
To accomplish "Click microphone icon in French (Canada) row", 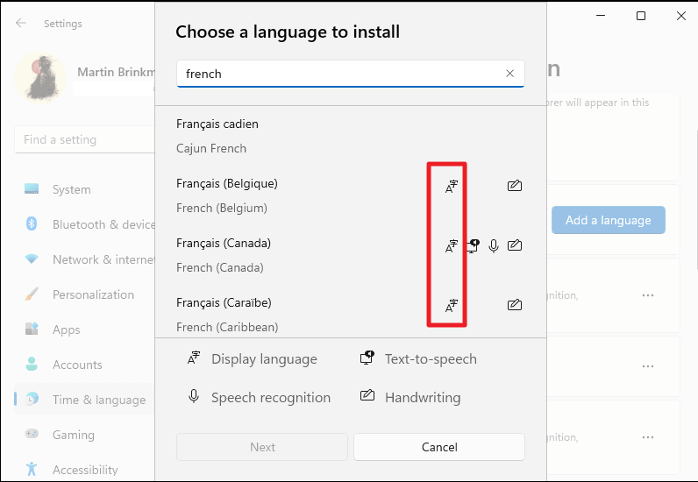I will point(493,245).
